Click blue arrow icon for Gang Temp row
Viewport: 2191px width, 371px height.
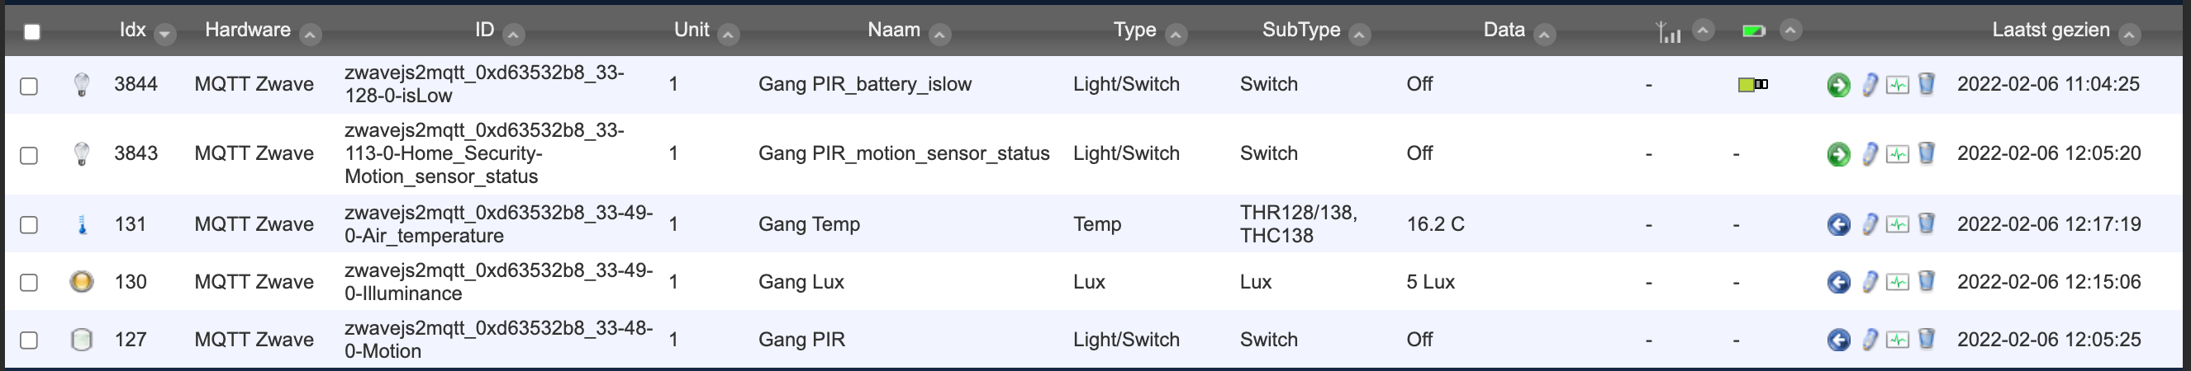point(1838,224)
